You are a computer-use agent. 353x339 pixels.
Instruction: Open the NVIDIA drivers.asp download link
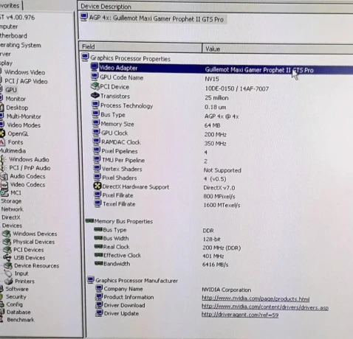click(265, 307)
